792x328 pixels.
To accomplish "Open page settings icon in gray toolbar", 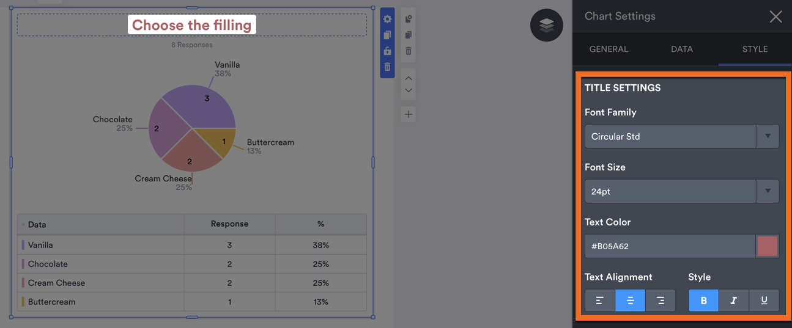I will [409, 20].
